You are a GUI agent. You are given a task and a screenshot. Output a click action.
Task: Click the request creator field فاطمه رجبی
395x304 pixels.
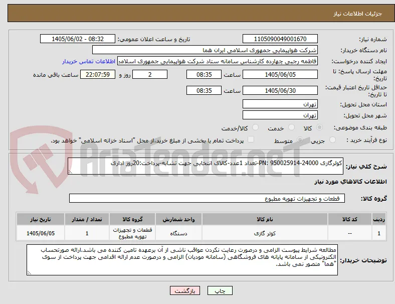pyautogui.click(x=218, y=61)
